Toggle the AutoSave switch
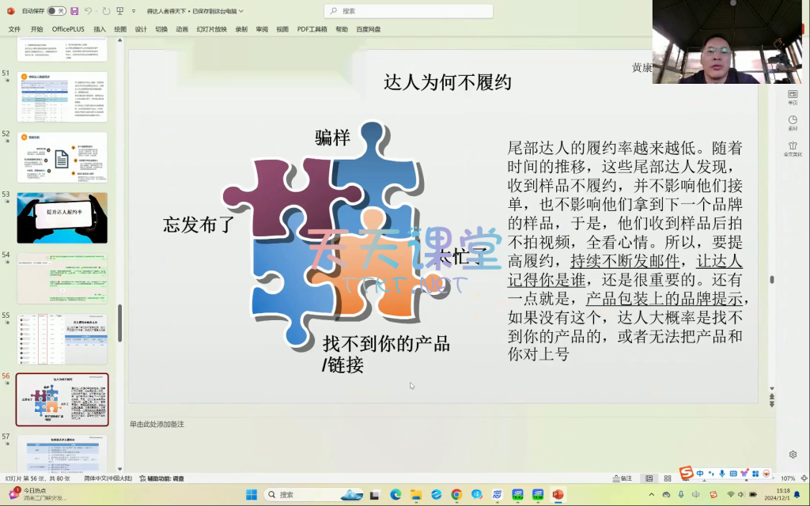Screen dimensions: 810x506 click(x=56, y=11)
